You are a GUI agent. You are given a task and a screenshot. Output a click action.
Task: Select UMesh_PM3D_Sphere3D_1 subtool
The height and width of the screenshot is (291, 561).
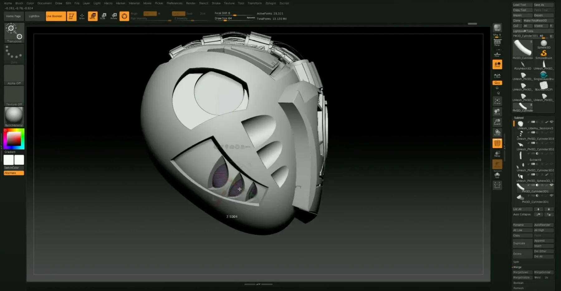click(534, 178)
